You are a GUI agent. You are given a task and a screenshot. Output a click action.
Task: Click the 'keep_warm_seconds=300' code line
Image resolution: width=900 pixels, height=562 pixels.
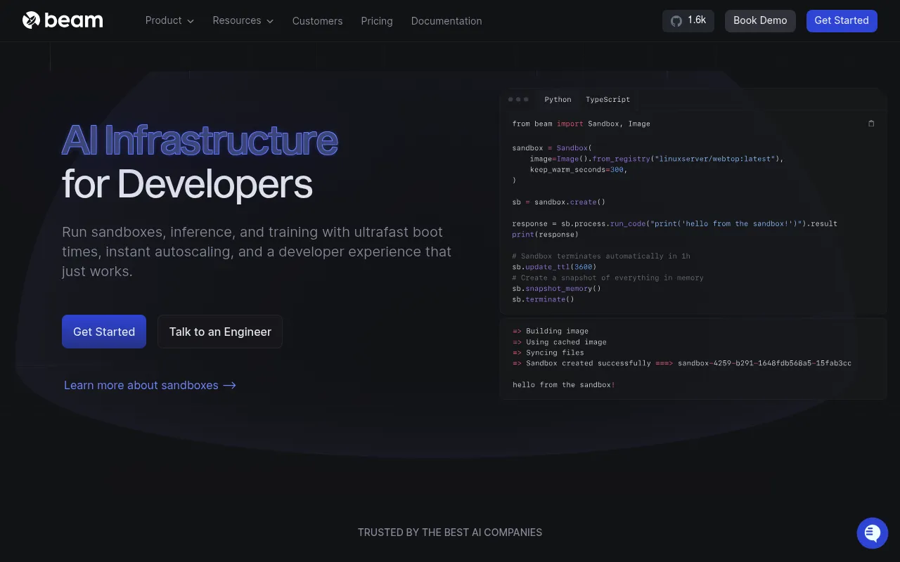click(x=579, y=170)
